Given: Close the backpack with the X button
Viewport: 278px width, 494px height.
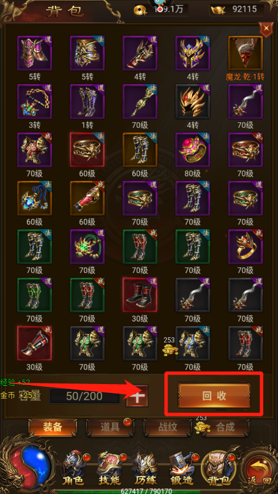Looking at the screenshot, I should tap(266, 28).
